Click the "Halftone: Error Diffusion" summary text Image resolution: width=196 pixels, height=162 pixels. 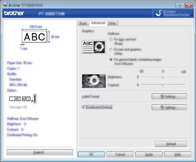(x=23, y=119)
